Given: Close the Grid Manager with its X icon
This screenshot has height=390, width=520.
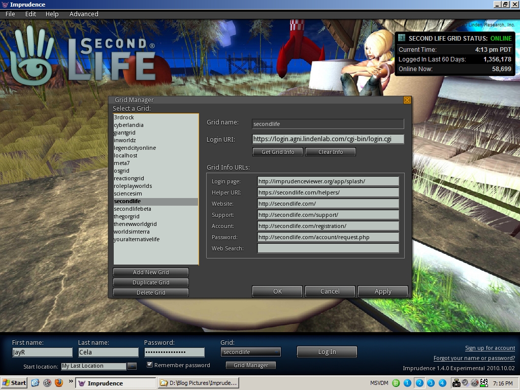Looking at the screenshot, I should (x=407, y=100).
